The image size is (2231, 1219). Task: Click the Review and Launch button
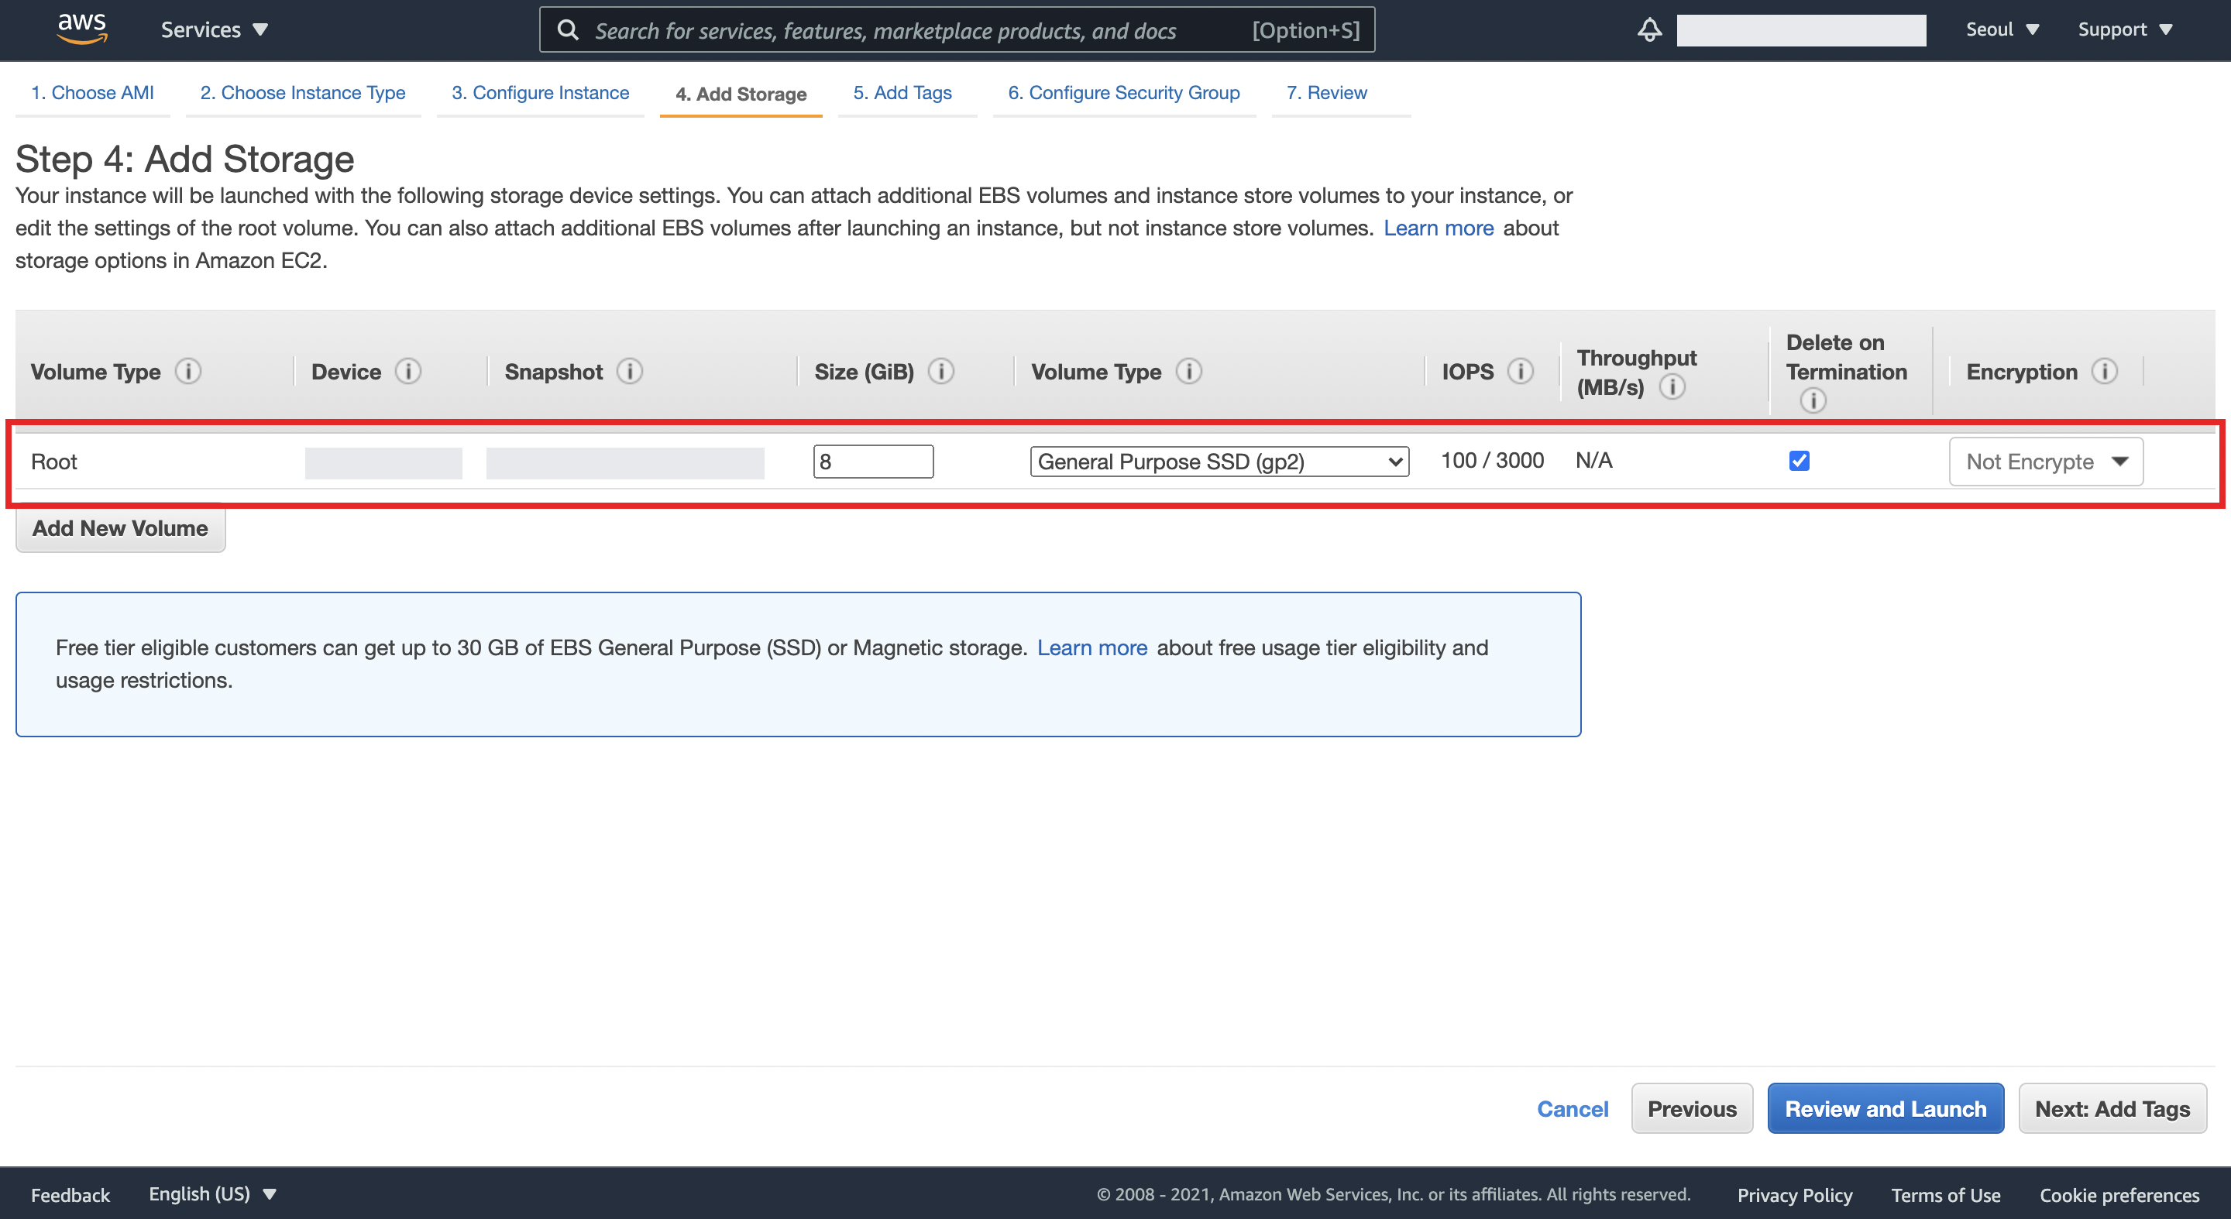(x=1885, y=1108)
